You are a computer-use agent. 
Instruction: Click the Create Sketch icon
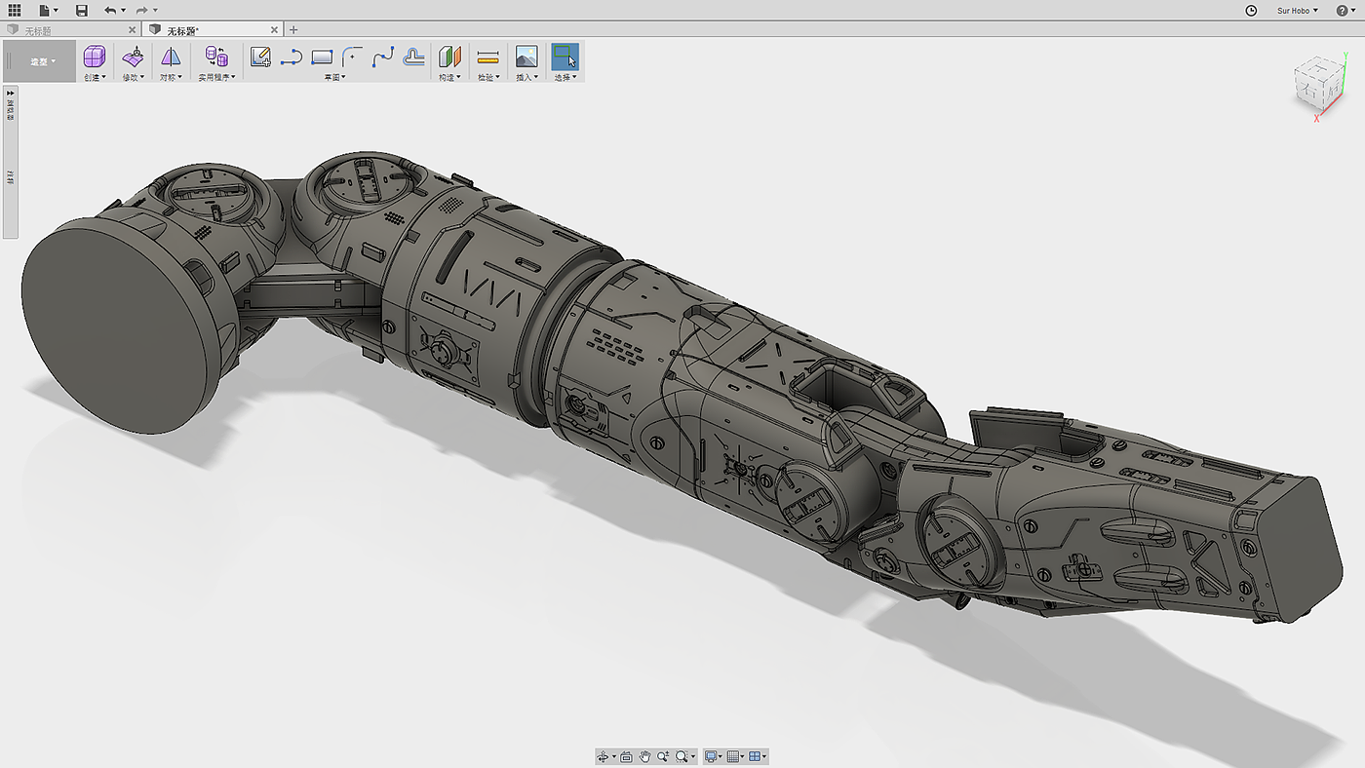tap(260, 58)
